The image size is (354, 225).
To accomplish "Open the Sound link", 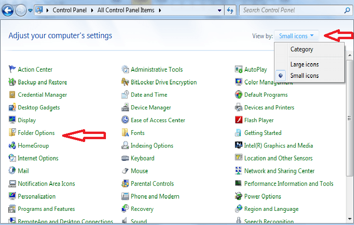I will tap(139, 221).
